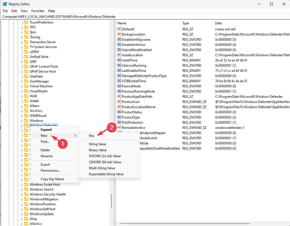Screen dimensions: 290x226
Task: Expand the Windows Script Host key
Action: click(22, 185)
